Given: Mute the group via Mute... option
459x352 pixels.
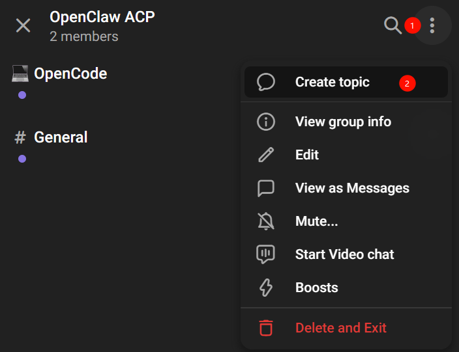Looking at the screenshot, I should [x=316, y=221].
